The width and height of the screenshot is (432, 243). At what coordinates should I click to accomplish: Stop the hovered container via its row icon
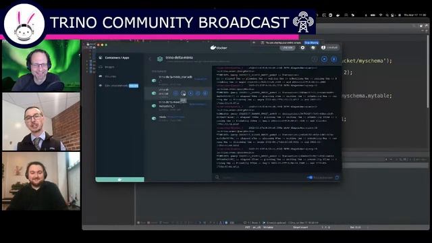point(190,93)
